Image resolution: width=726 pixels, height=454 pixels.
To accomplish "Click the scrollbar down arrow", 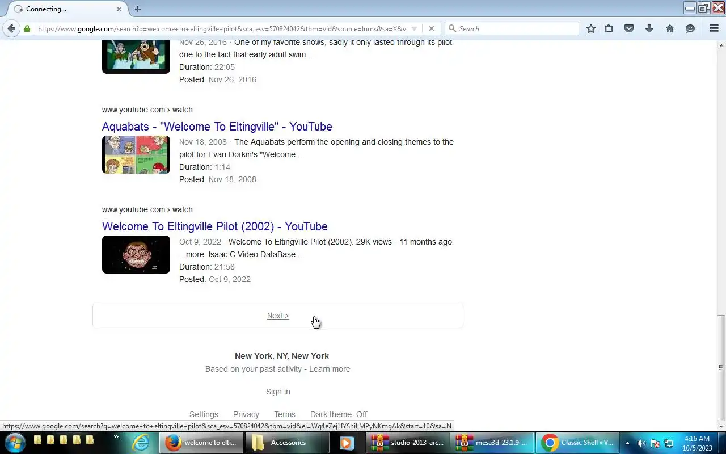I will [x=721, y=426].
